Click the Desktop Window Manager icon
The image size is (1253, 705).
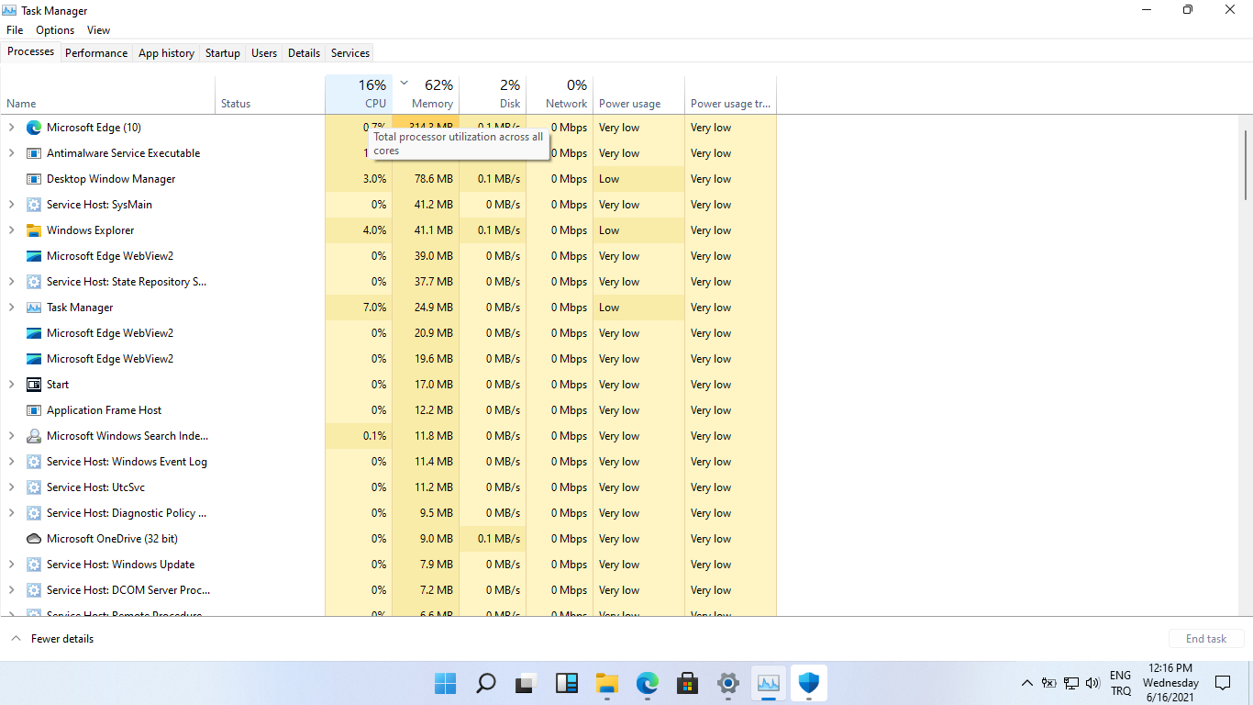[x=34, y=179]
